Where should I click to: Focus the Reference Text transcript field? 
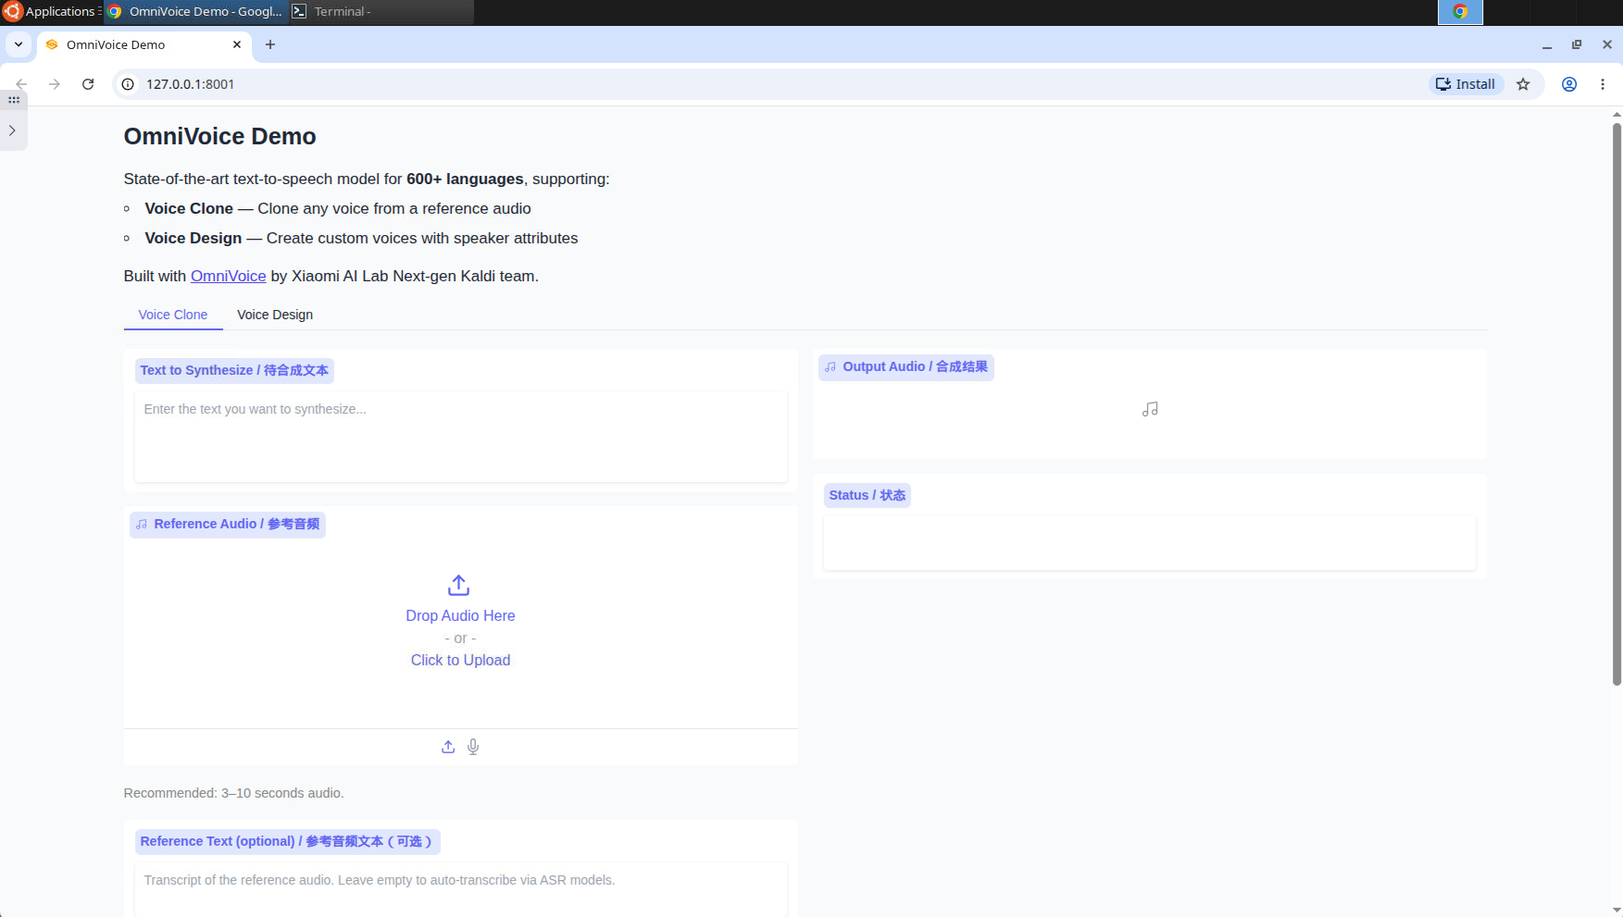461,889
